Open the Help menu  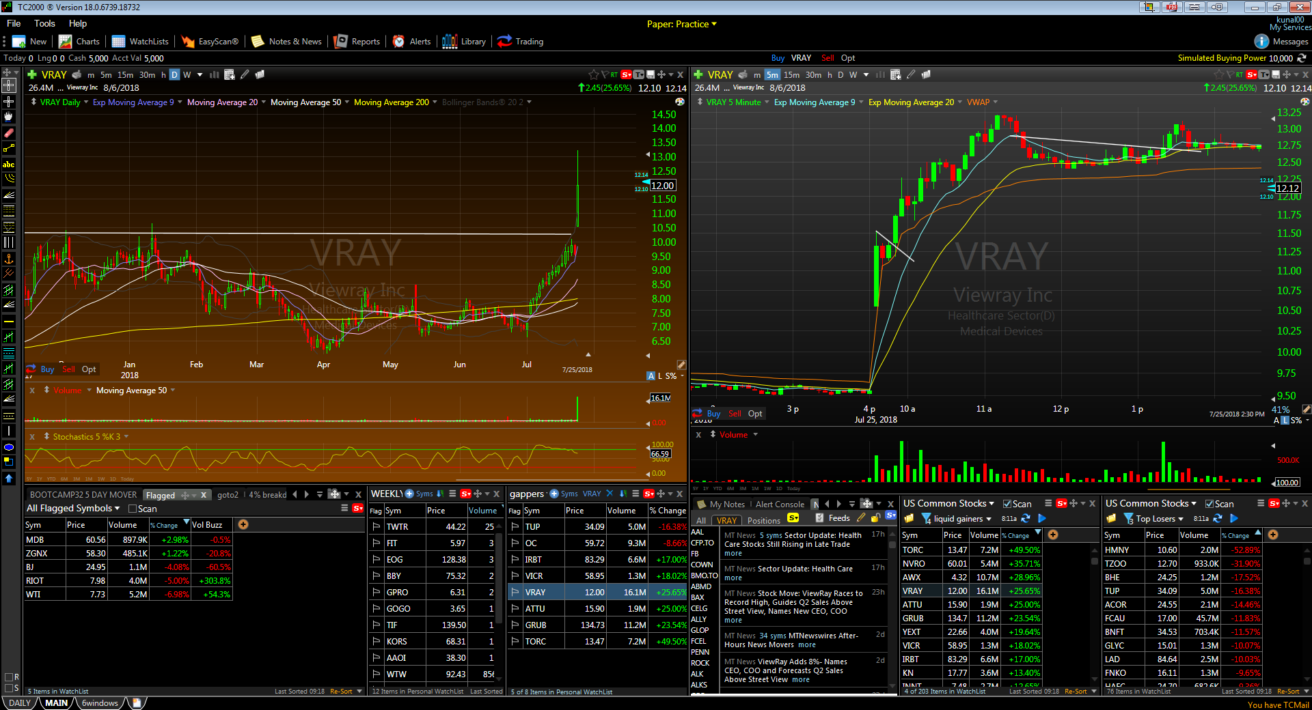click(x=78, y=23)
